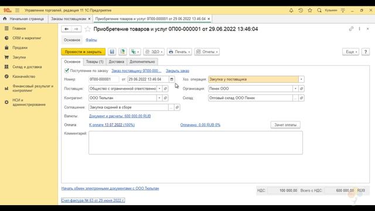The width and height of the screenshot is (375, 211).
Task: Open global search magnifier
Action: coord(319,11)
